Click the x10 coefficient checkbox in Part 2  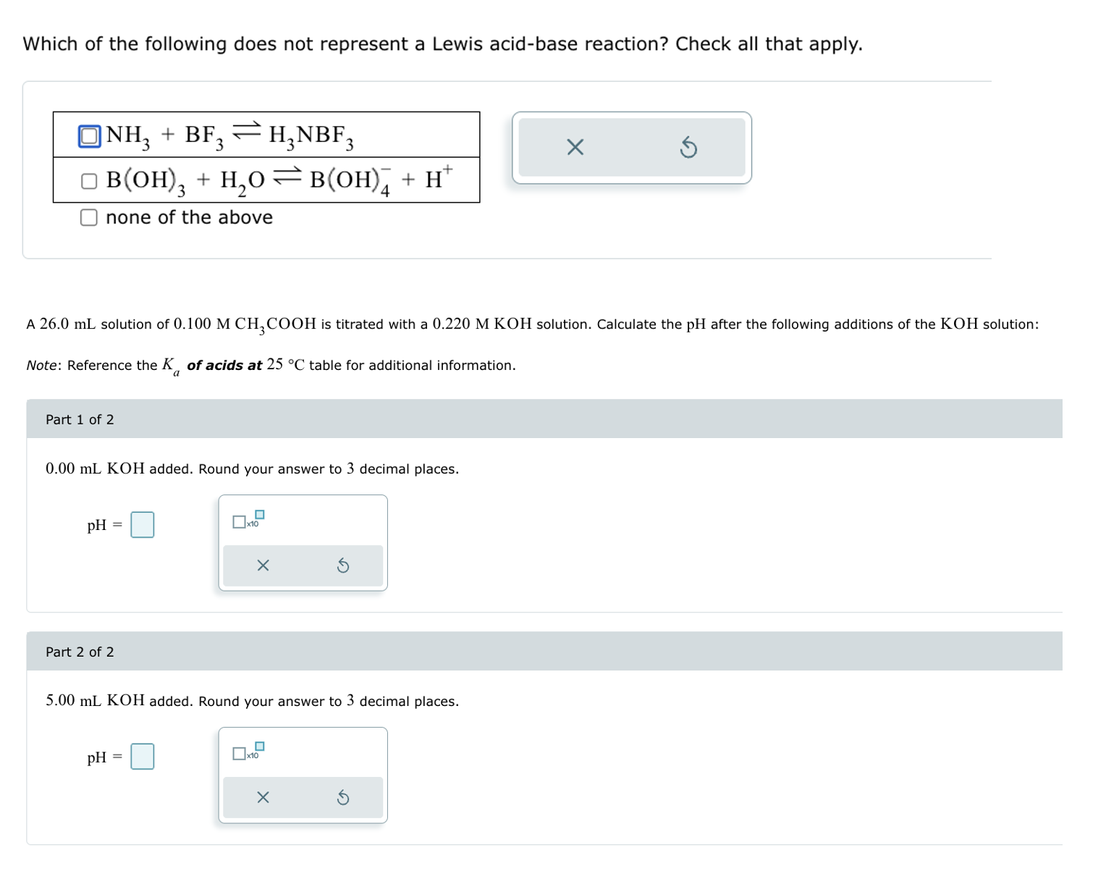click(x=239, y=754)
